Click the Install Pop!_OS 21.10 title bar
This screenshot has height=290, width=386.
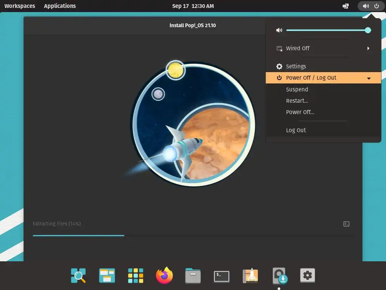pyautogui.click(x=193, y=25)
